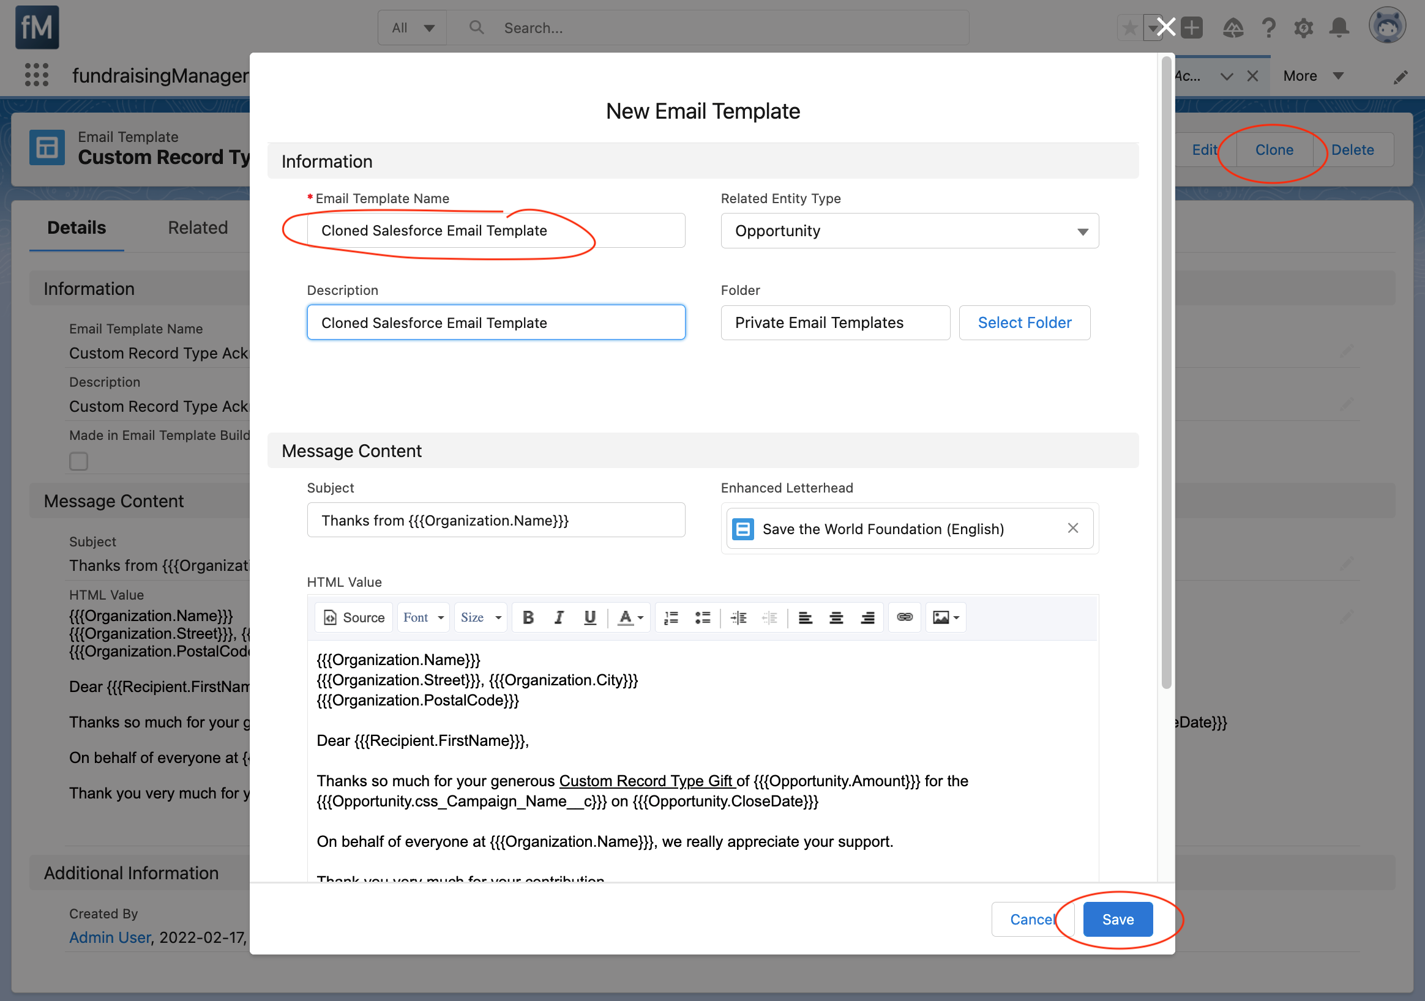Open the insert image toolbar menu
1425x1001 pixels.
point(946,617)
